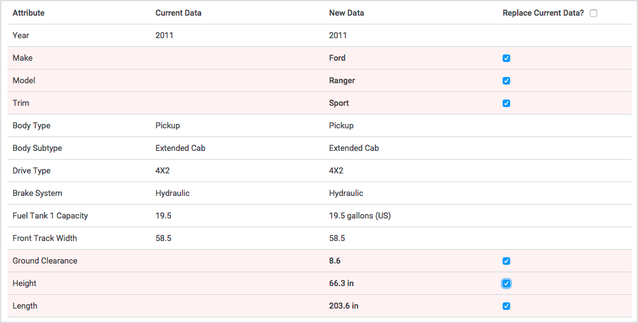This screenshot has width=638, height=323.
Task: Select the Ranger model value
Action: click(342, 81)
